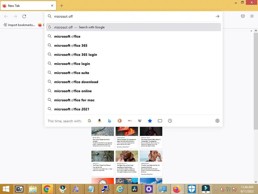Open the brown dog article thumbnail
The image size is (258, 194).
[127, 156]
